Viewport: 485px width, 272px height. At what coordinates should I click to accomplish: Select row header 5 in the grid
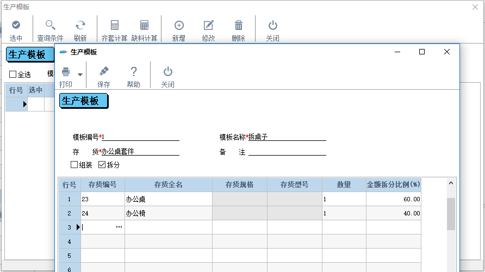[x=70, y=256]
